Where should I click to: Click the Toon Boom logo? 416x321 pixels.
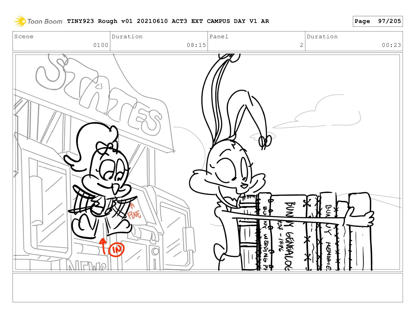coord(38,21)
